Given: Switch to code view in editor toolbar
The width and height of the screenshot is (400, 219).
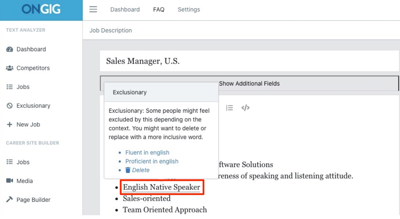Looking at the screenshot, I should coord(245,108).
